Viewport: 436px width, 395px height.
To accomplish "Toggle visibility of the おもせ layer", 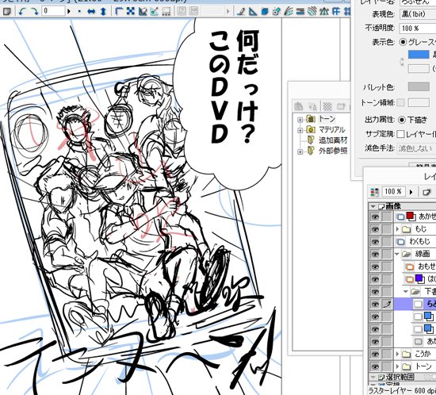I will coord(375,267).
